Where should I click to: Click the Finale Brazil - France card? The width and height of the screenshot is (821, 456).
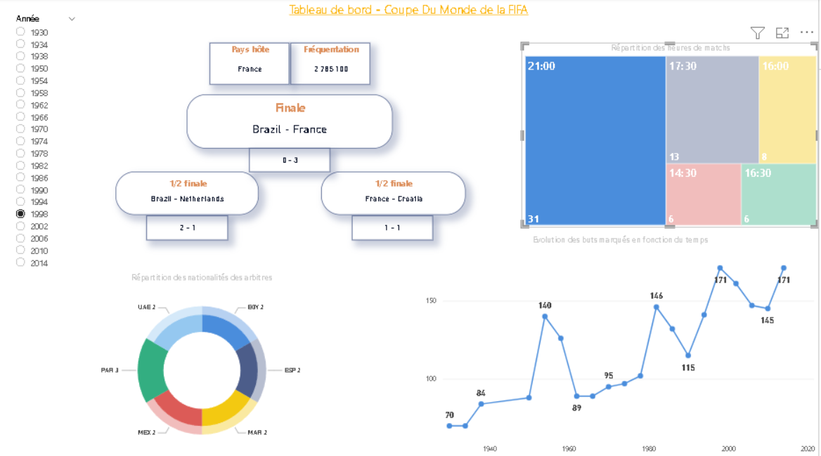289,121
